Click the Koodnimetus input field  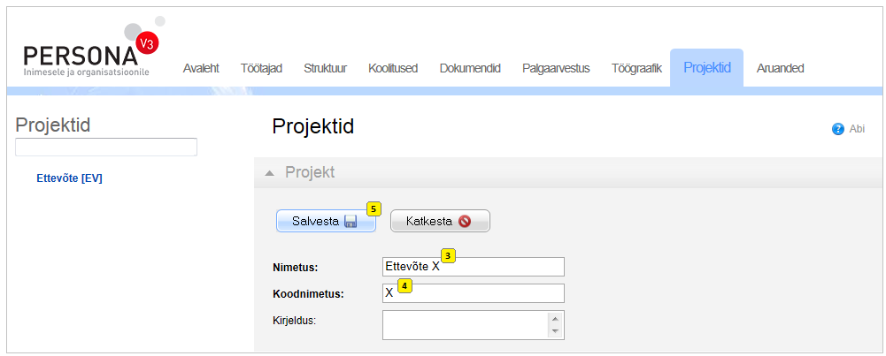click(473, 292)
